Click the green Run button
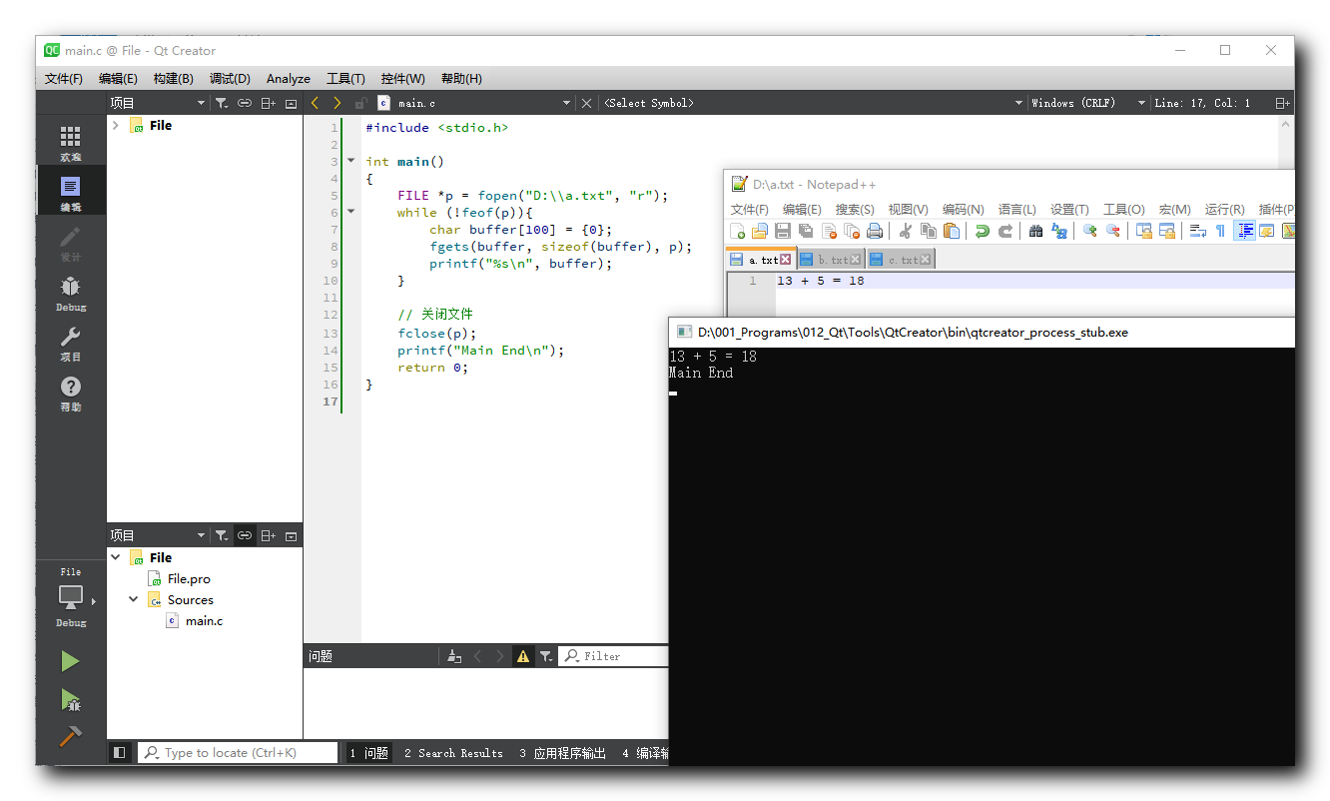Viewport: 1330px width, 801px height. point(70,661)
